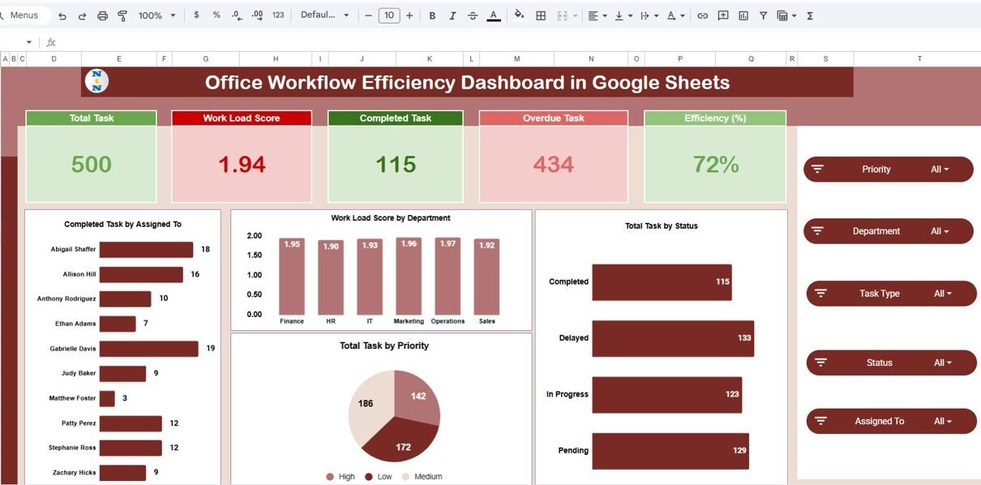This screenshot has height=485, width=981.
Task: Toggle strikethrough formatting
Action: click(x=473, y=15)
